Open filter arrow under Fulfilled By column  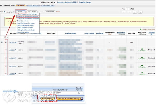152,37
